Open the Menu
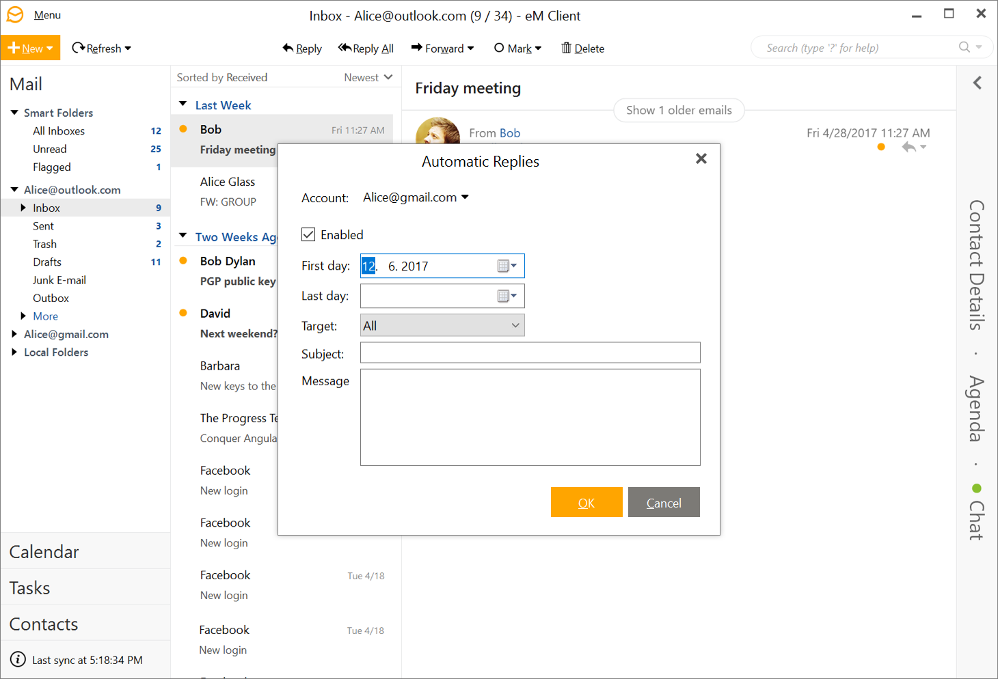998x679 pixels. (47, 15)
